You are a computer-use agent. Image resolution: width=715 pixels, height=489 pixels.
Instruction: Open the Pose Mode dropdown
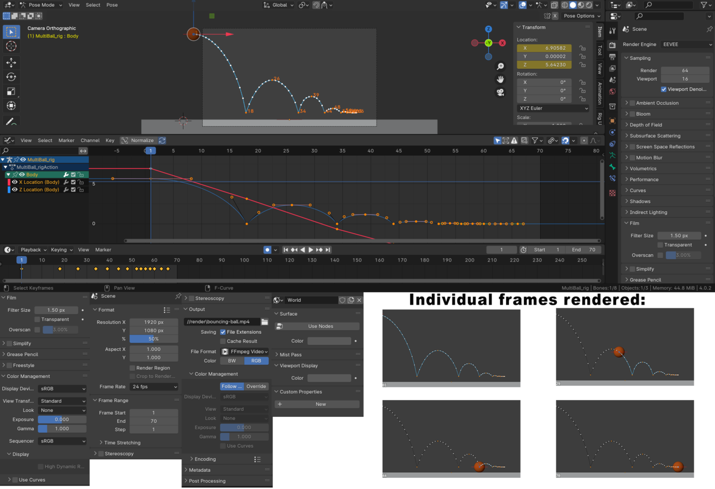[x=41, y=5]
